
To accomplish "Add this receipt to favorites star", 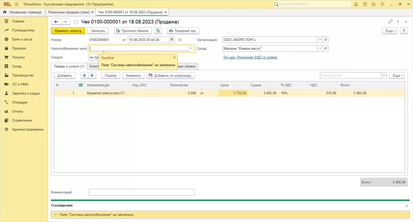I will [x=76, y=22].
